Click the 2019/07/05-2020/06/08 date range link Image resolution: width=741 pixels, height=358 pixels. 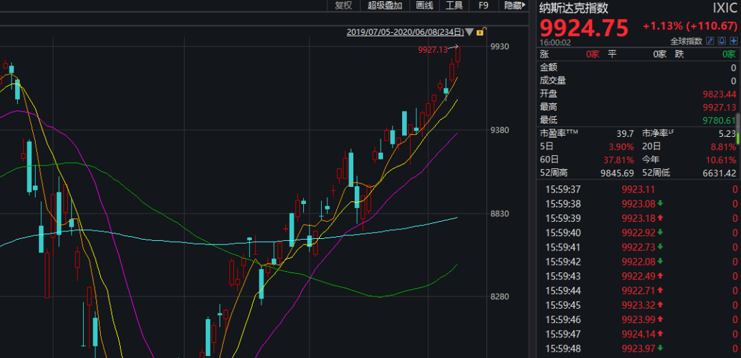click(405, 31)
